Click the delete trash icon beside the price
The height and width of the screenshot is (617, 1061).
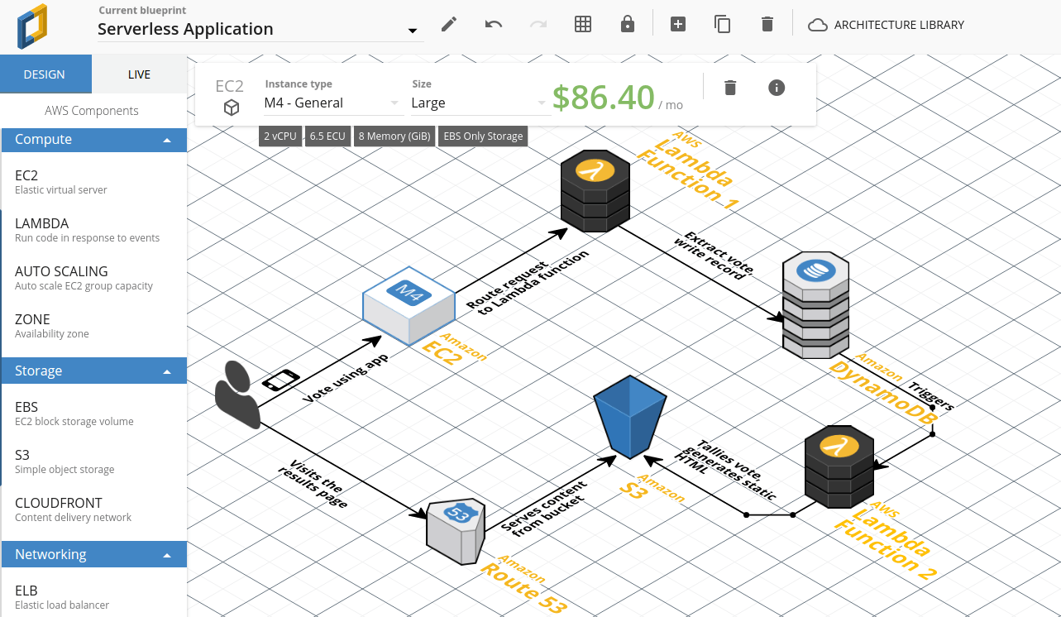tap(730, 87)
